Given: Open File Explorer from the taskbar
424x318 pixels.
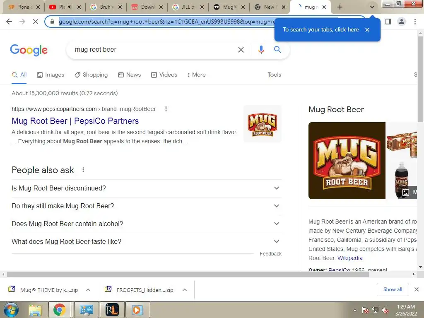Looking at the screenshot, I should pos(36,310).
